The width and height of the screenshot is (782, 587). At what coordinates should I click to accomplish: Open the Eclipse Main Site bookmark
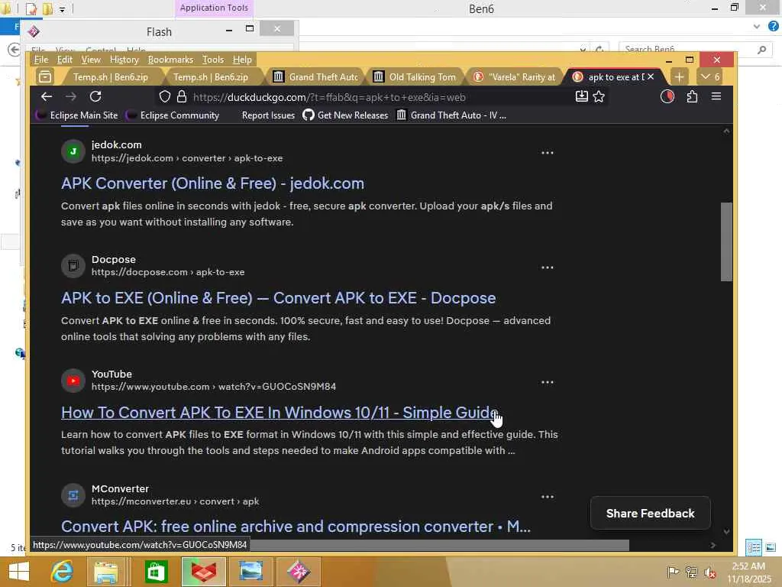tap(77, 115)
